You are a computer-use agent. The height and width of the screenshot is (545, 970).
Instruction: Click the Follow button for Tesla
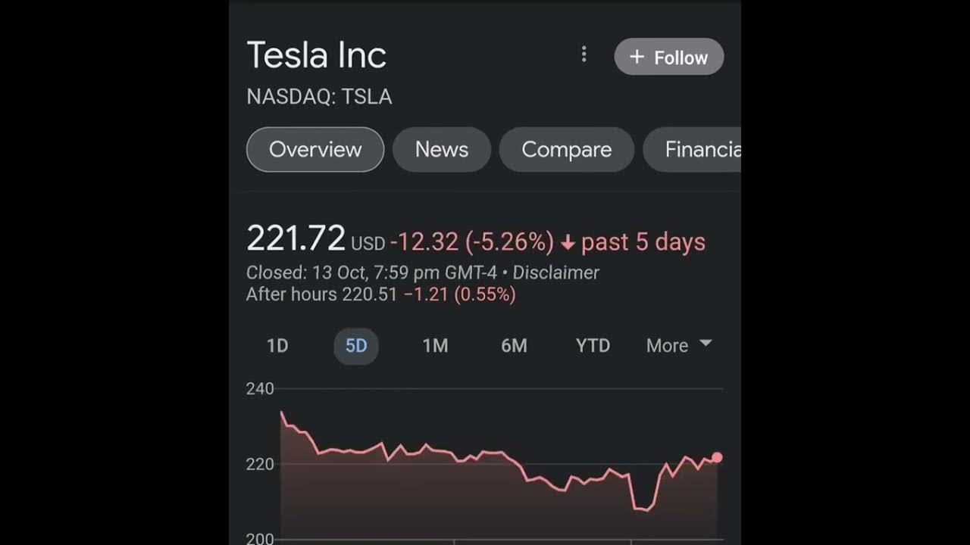[x=668, y=58]
